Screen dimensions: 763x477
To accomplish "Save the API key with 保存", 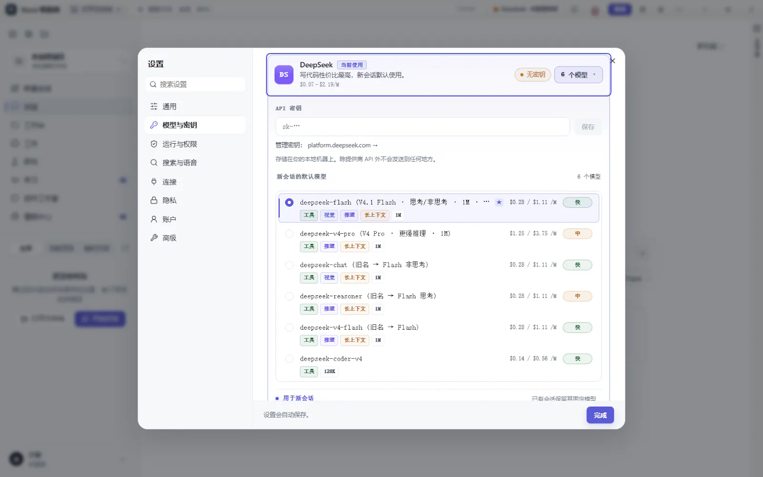I will coord(588,127).
